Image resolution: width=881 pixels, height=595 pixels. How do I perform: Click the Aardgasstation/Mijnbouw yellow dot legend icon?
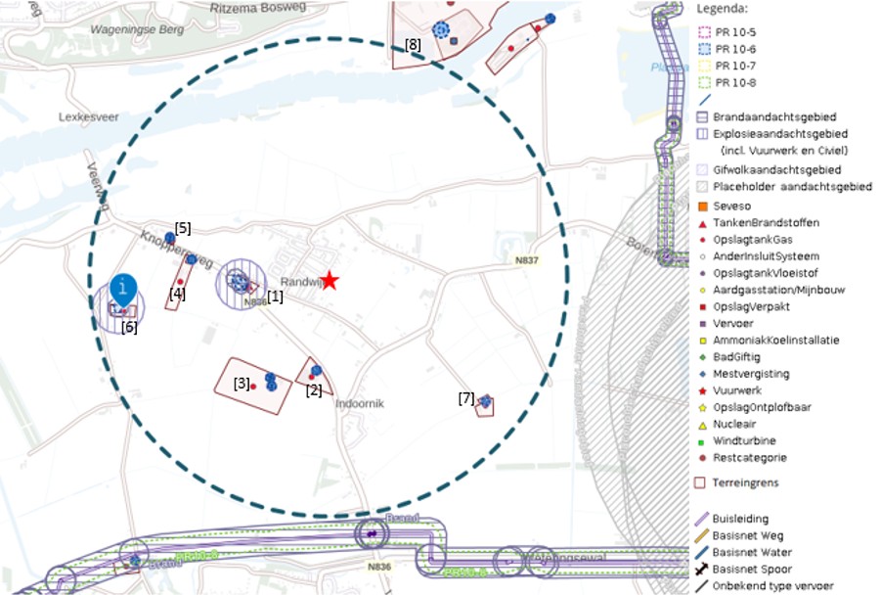pyautogui.click(x=702, y=291)
